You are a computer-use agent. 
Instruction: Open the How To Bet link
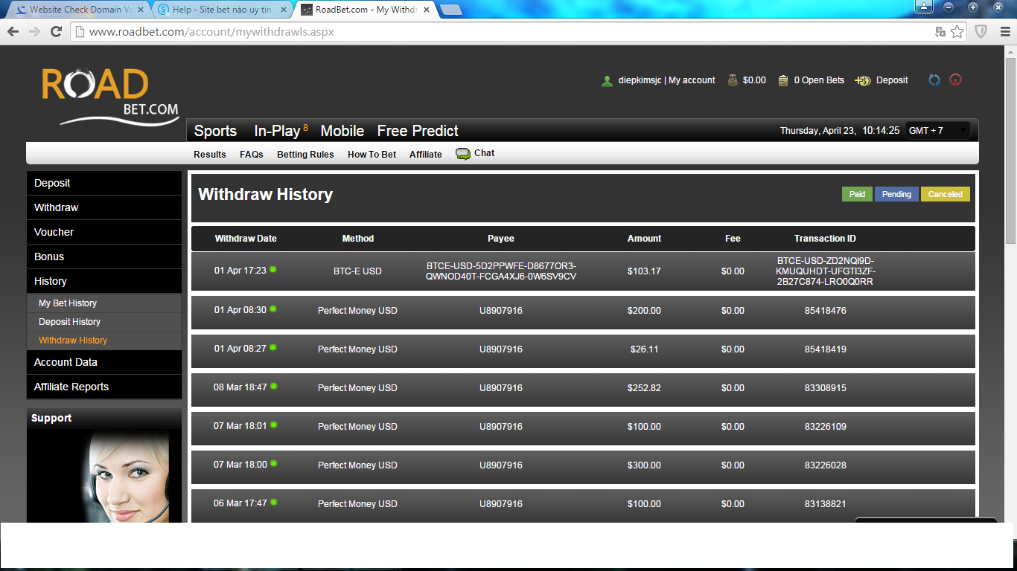tap(372, 155)
